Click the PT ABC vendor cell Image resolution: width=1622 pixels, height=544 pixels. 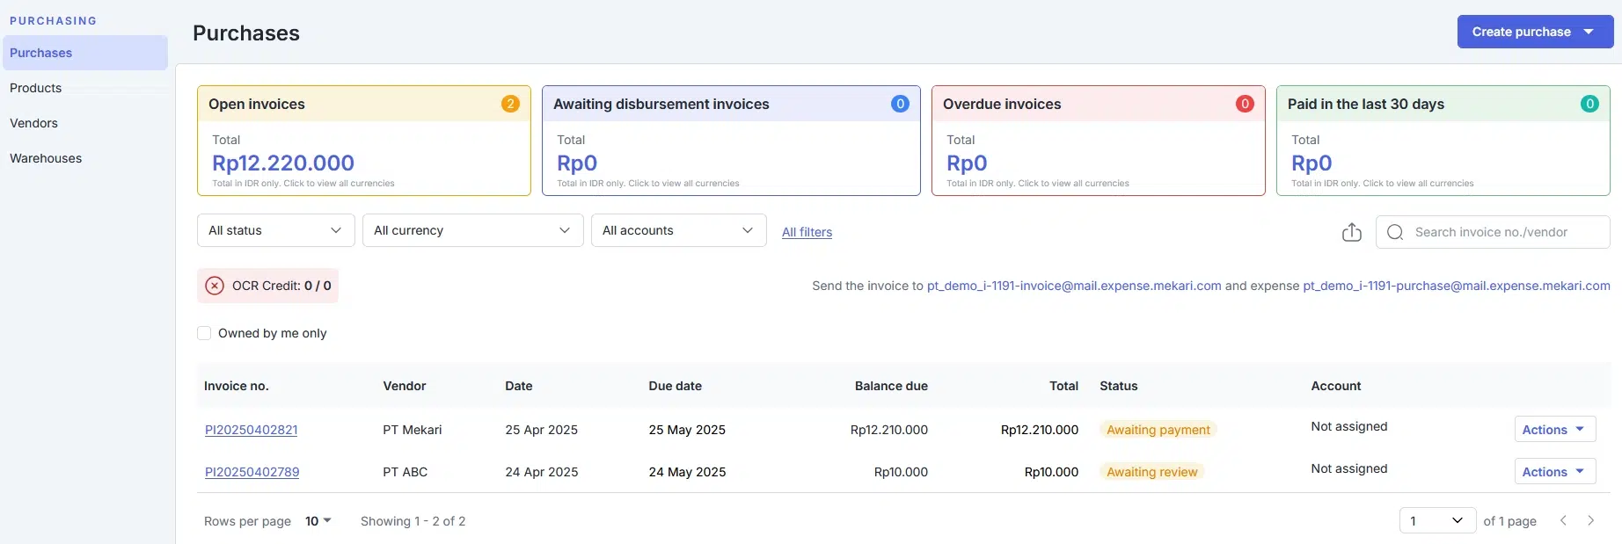click(x=405, y=472)
